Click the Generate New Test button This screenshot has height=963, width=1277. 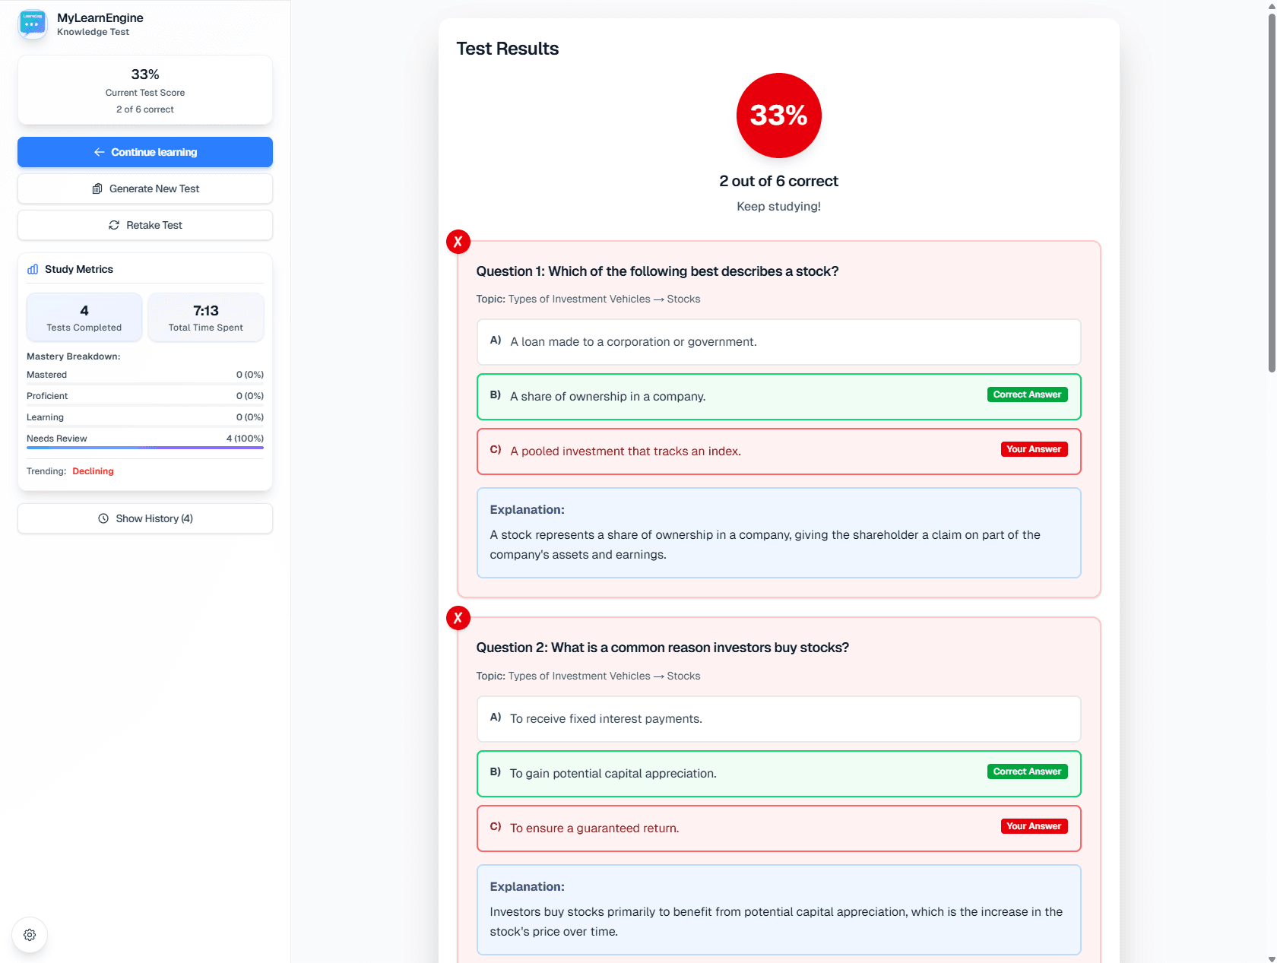click(x=144, y=188)
